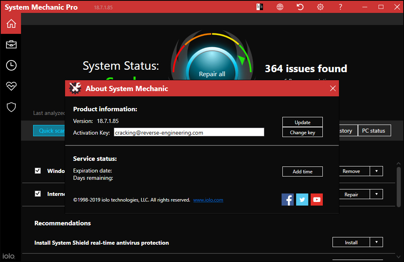The width and height of the screenshot is (404, 262).
Task: Open the www.iolo.com link
Action: (x=208, y=200)
